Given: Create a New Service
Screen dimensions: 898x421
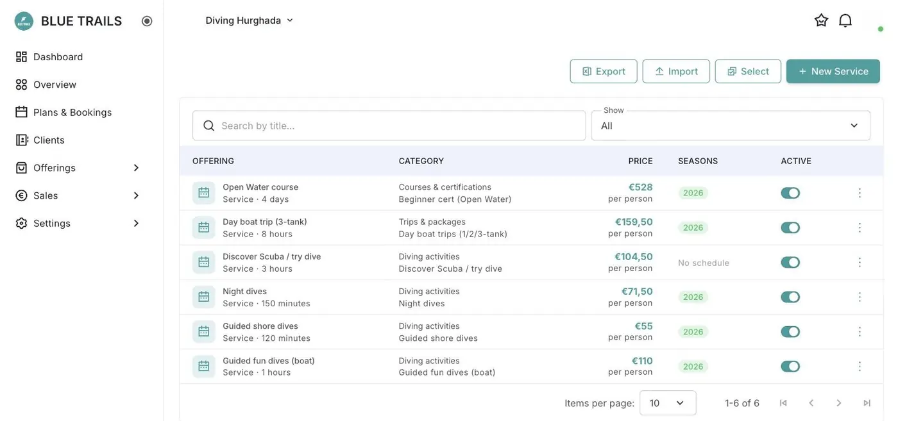Looking at the screenshot, I should 833,71.
